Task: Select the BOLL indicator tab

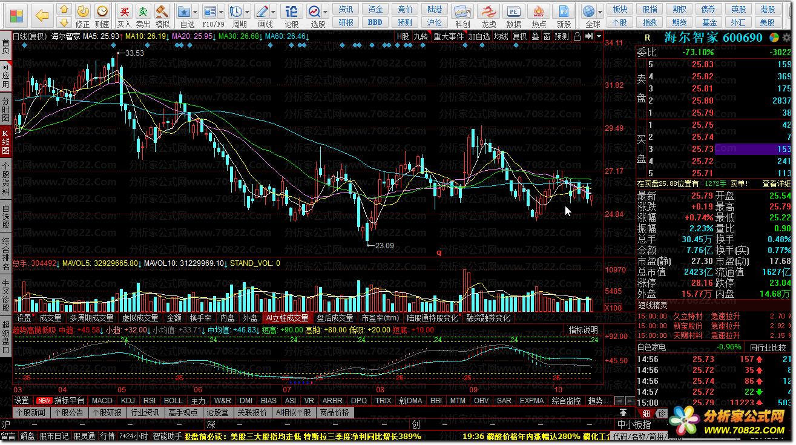Action: pyautogui.click(x=174, y=401)
